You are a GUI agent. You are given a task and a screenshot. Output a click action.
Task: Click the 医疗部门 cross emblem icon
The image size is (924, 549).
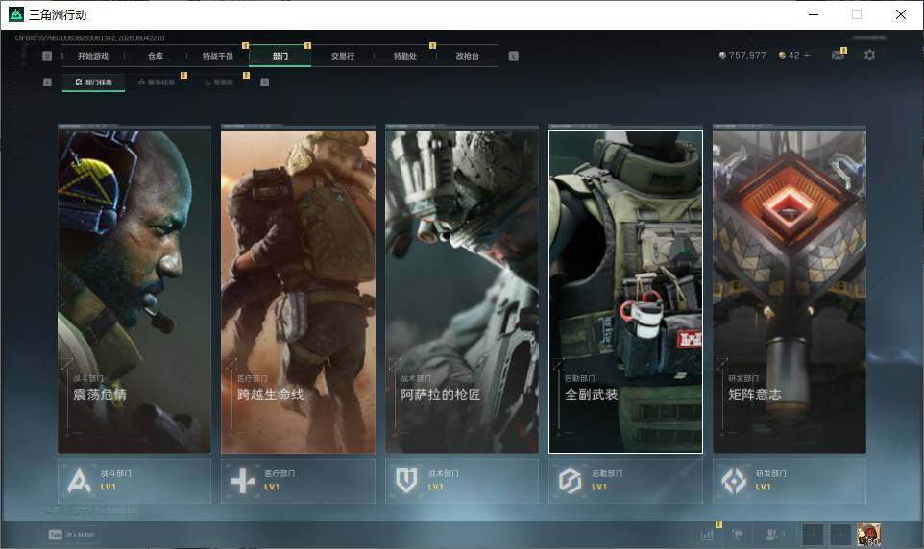pos(243,481)
